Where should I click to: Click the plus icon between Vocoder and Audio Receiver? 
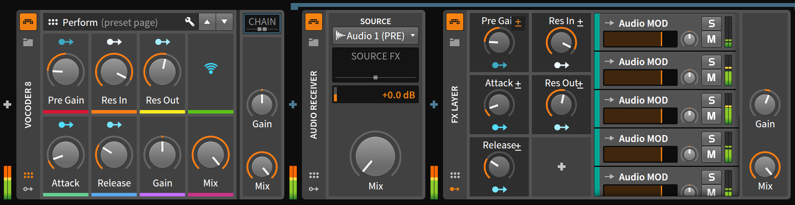click(x=293, y=104)
